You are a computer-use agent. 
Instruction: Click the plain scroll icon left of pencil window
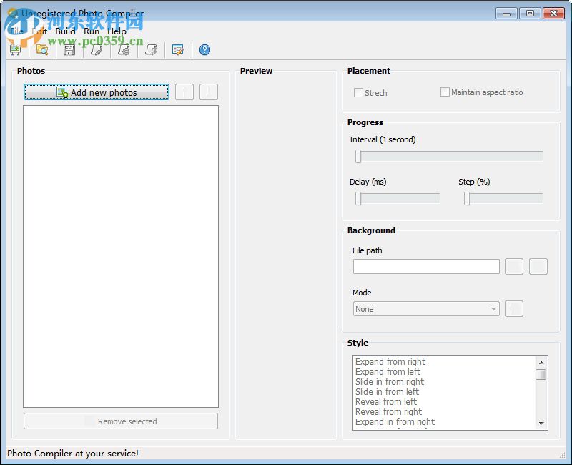coord(151,50)
